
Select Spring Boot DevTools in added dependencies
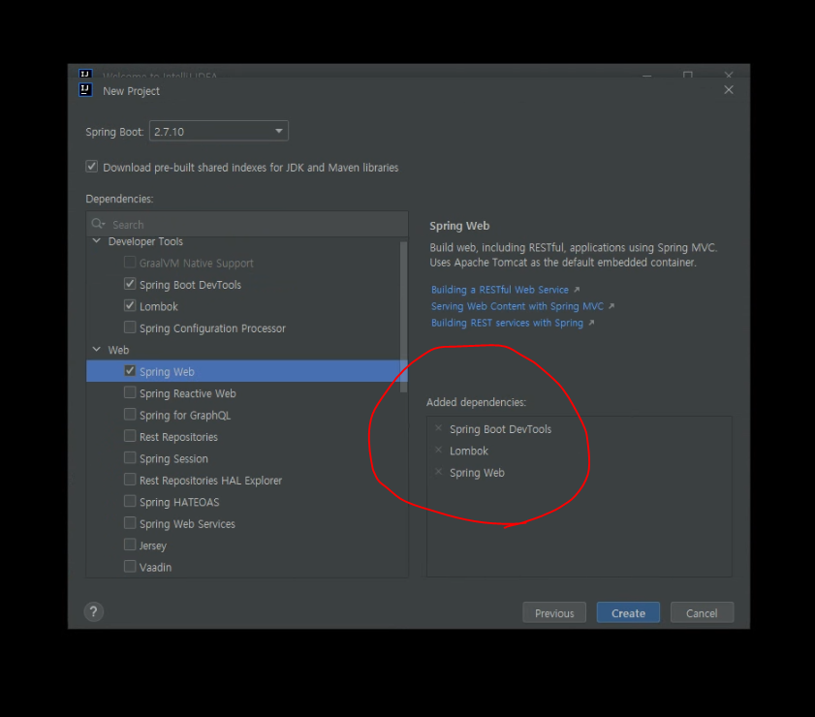click(x=500, y=429)
